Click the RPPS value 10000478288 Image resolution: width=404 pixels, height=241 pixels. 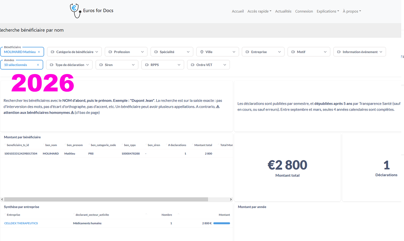click(131, 153)
